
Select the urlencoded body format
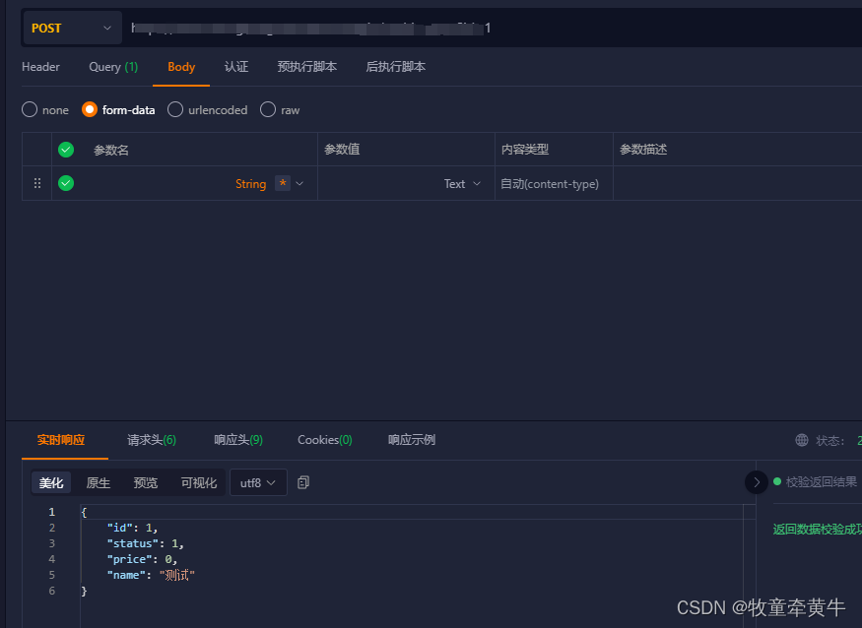click(x=174, y=109)
